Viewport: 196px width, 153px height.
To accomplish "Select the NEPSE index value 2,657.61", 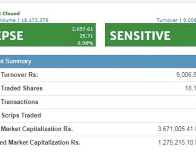I will click(x=82, y=29).
